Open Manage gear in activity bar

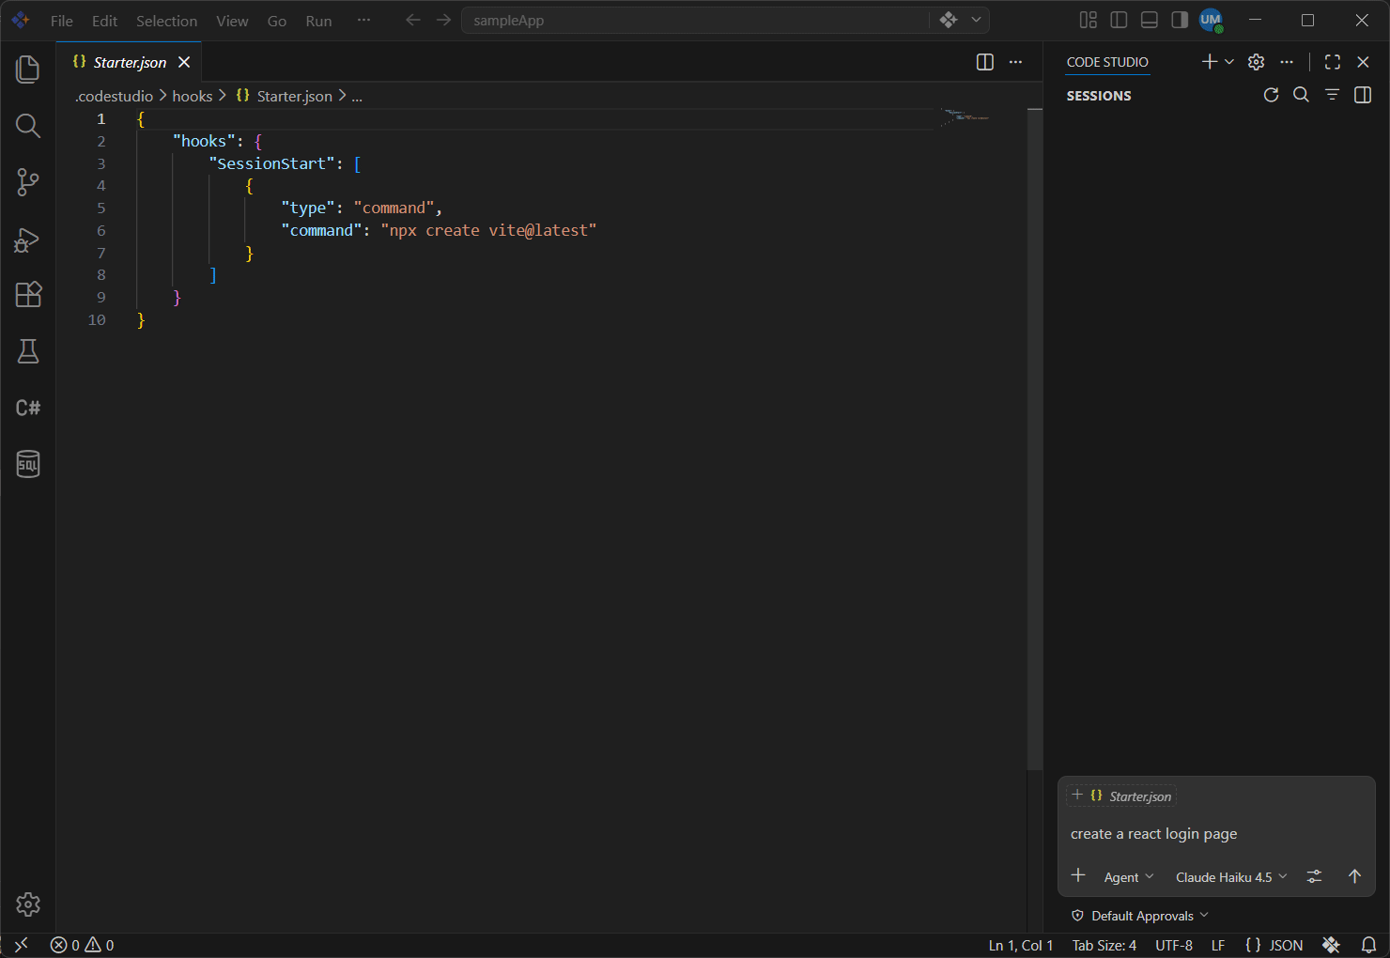28,904
